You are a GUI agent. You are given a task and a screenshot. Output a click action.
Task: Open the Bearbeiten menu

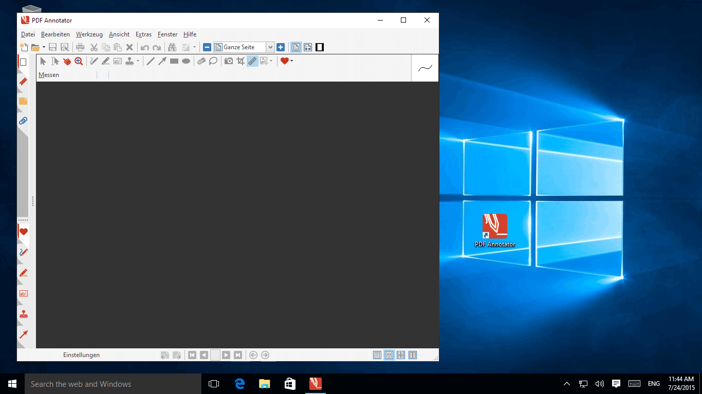[56, 34]
